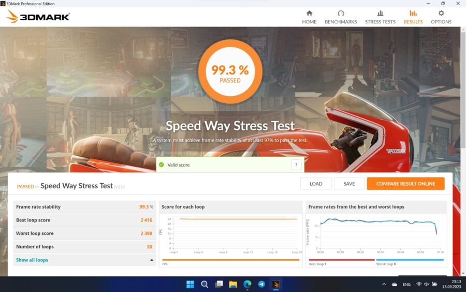
Task: Click the best and worst loops frame rate chart
Action: pyautogui.click(x=376, y=234)
